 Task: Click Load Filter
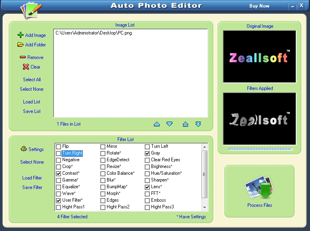[32, 178]
